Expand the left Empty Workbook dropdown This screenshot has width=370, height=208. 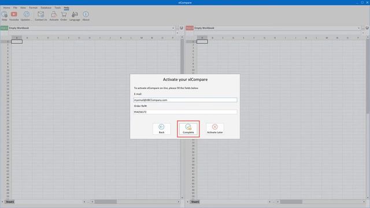[173, 28]
